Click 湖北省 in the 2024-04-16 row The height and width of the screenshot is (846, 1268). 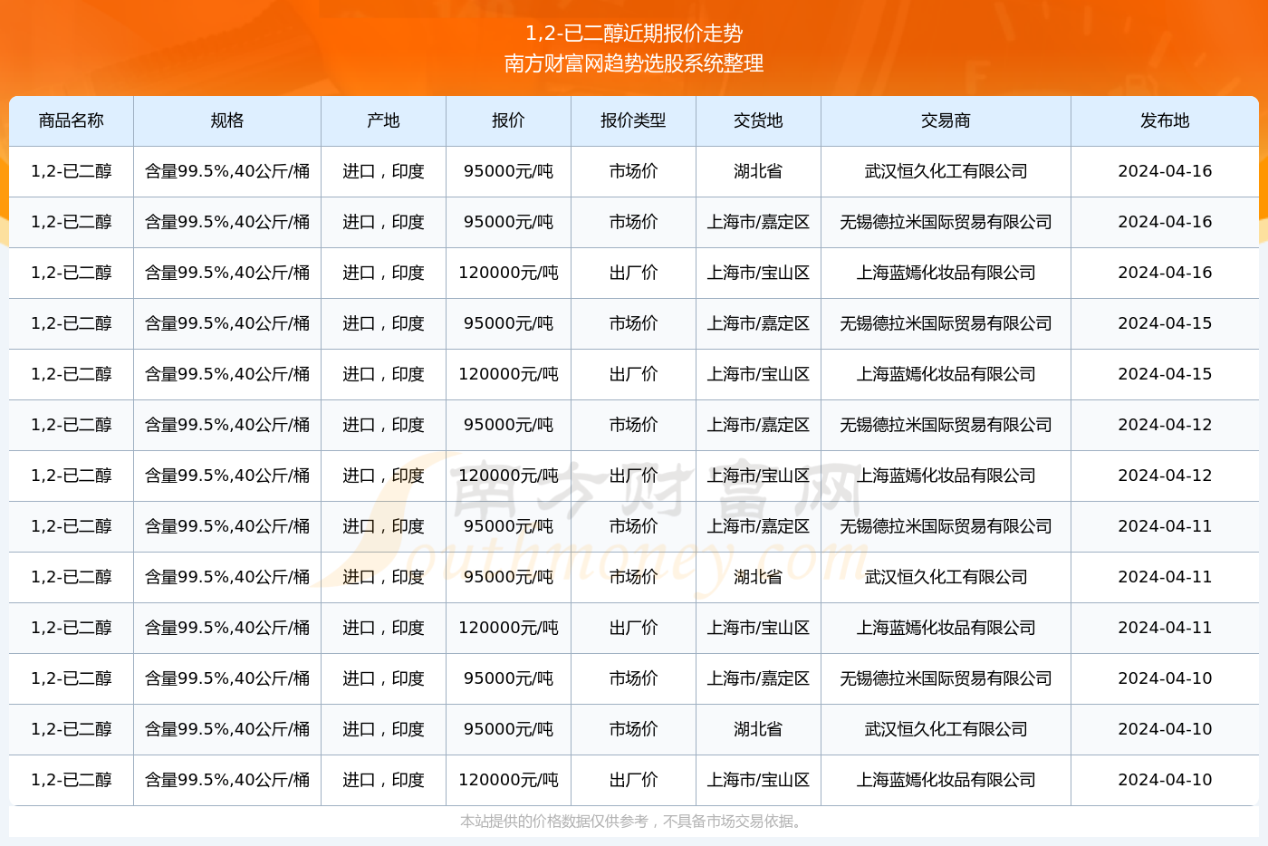pos(758,171)
